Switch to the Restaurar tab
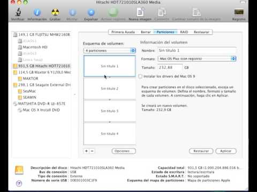The image size is (257, 192). [x=201, y=32]
